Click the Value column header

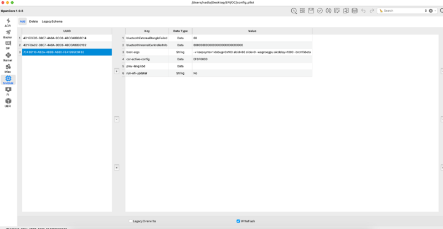point(252,31)
